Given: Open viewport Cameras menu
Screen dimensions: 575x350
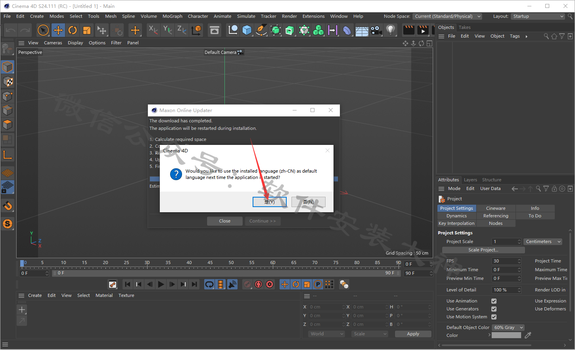Looking at the screenshot, I should pos(53,43).
